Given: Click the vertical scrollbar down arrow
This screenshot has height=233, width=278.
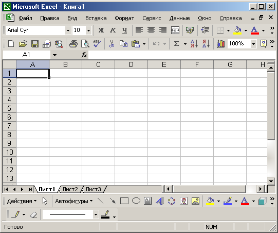Looking at the screenshot, I should [271, 181].
